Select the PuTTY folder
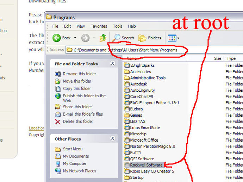The image size is (243, 182). point(133,152)
